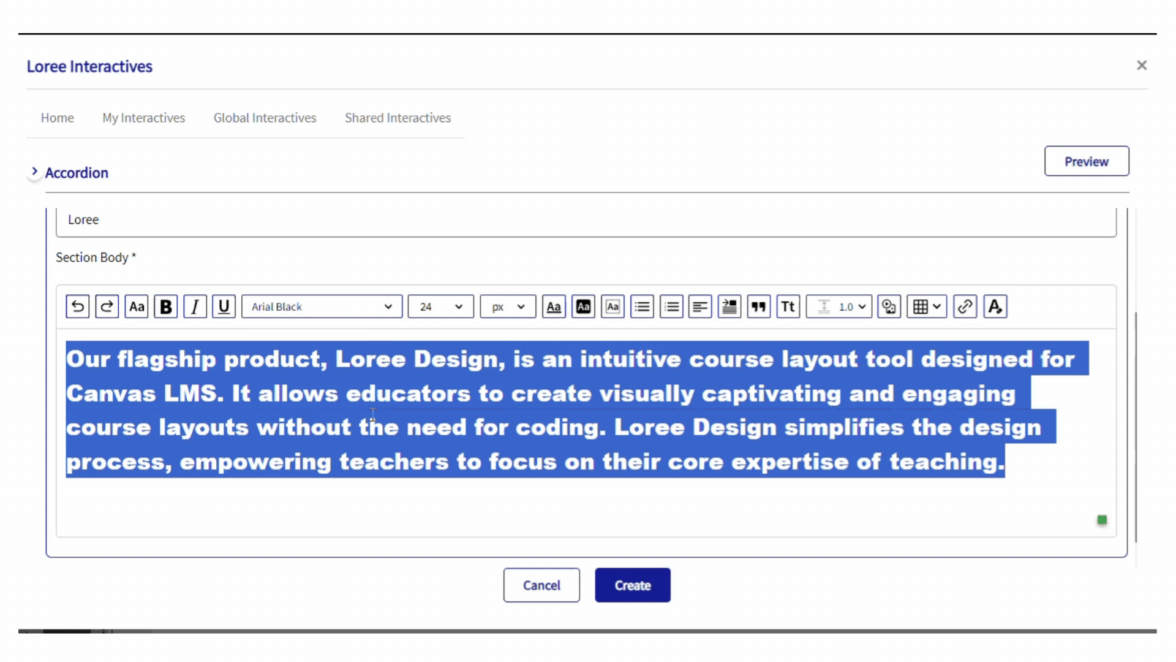
Task: Click the Preview button
Action: click(1087, 161)
